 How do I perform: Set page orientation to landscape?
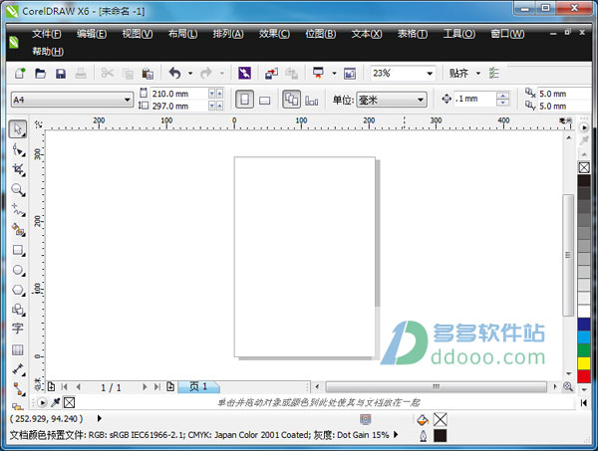coord(264,101)
